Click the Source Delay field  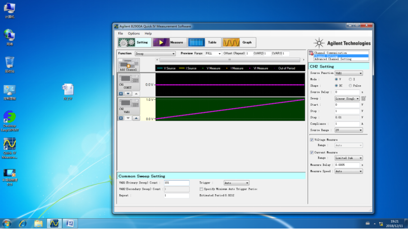coord(347,92)
